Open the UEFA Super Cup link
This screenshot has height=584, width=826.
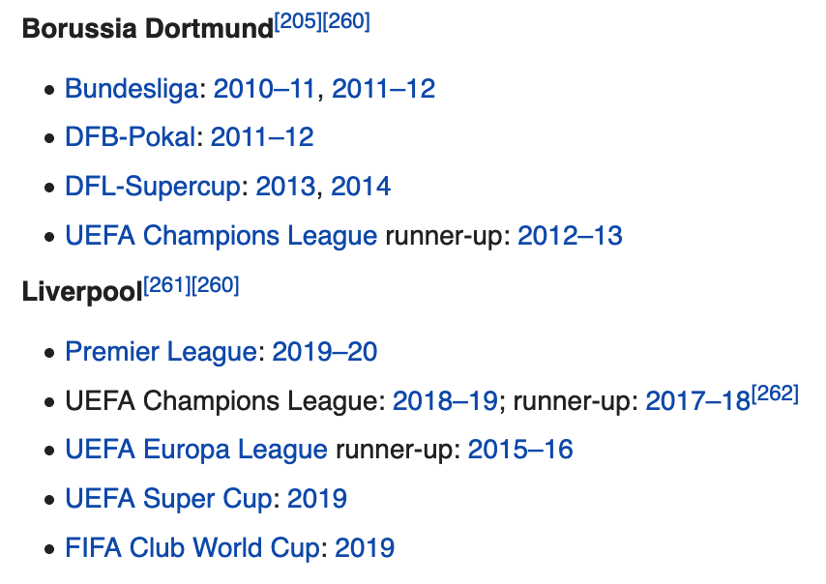pyautogui.click(x=168, y=499)
